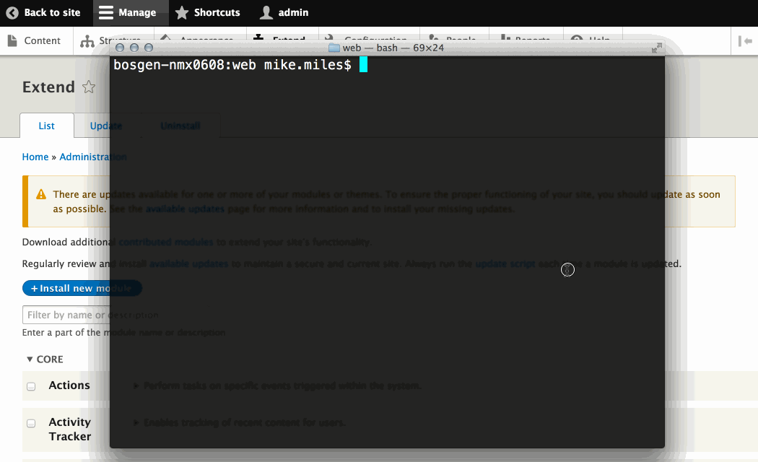
Task: Click the admin user silhouette icon
Action: click(x=266, y=12)
